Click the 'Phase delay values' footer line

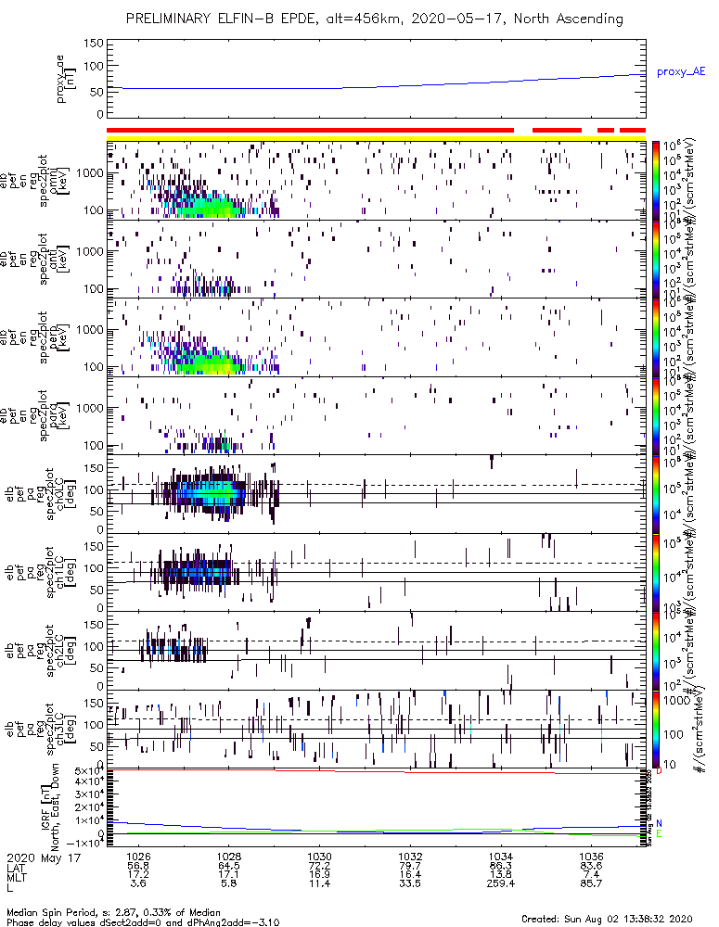[143, 922]
